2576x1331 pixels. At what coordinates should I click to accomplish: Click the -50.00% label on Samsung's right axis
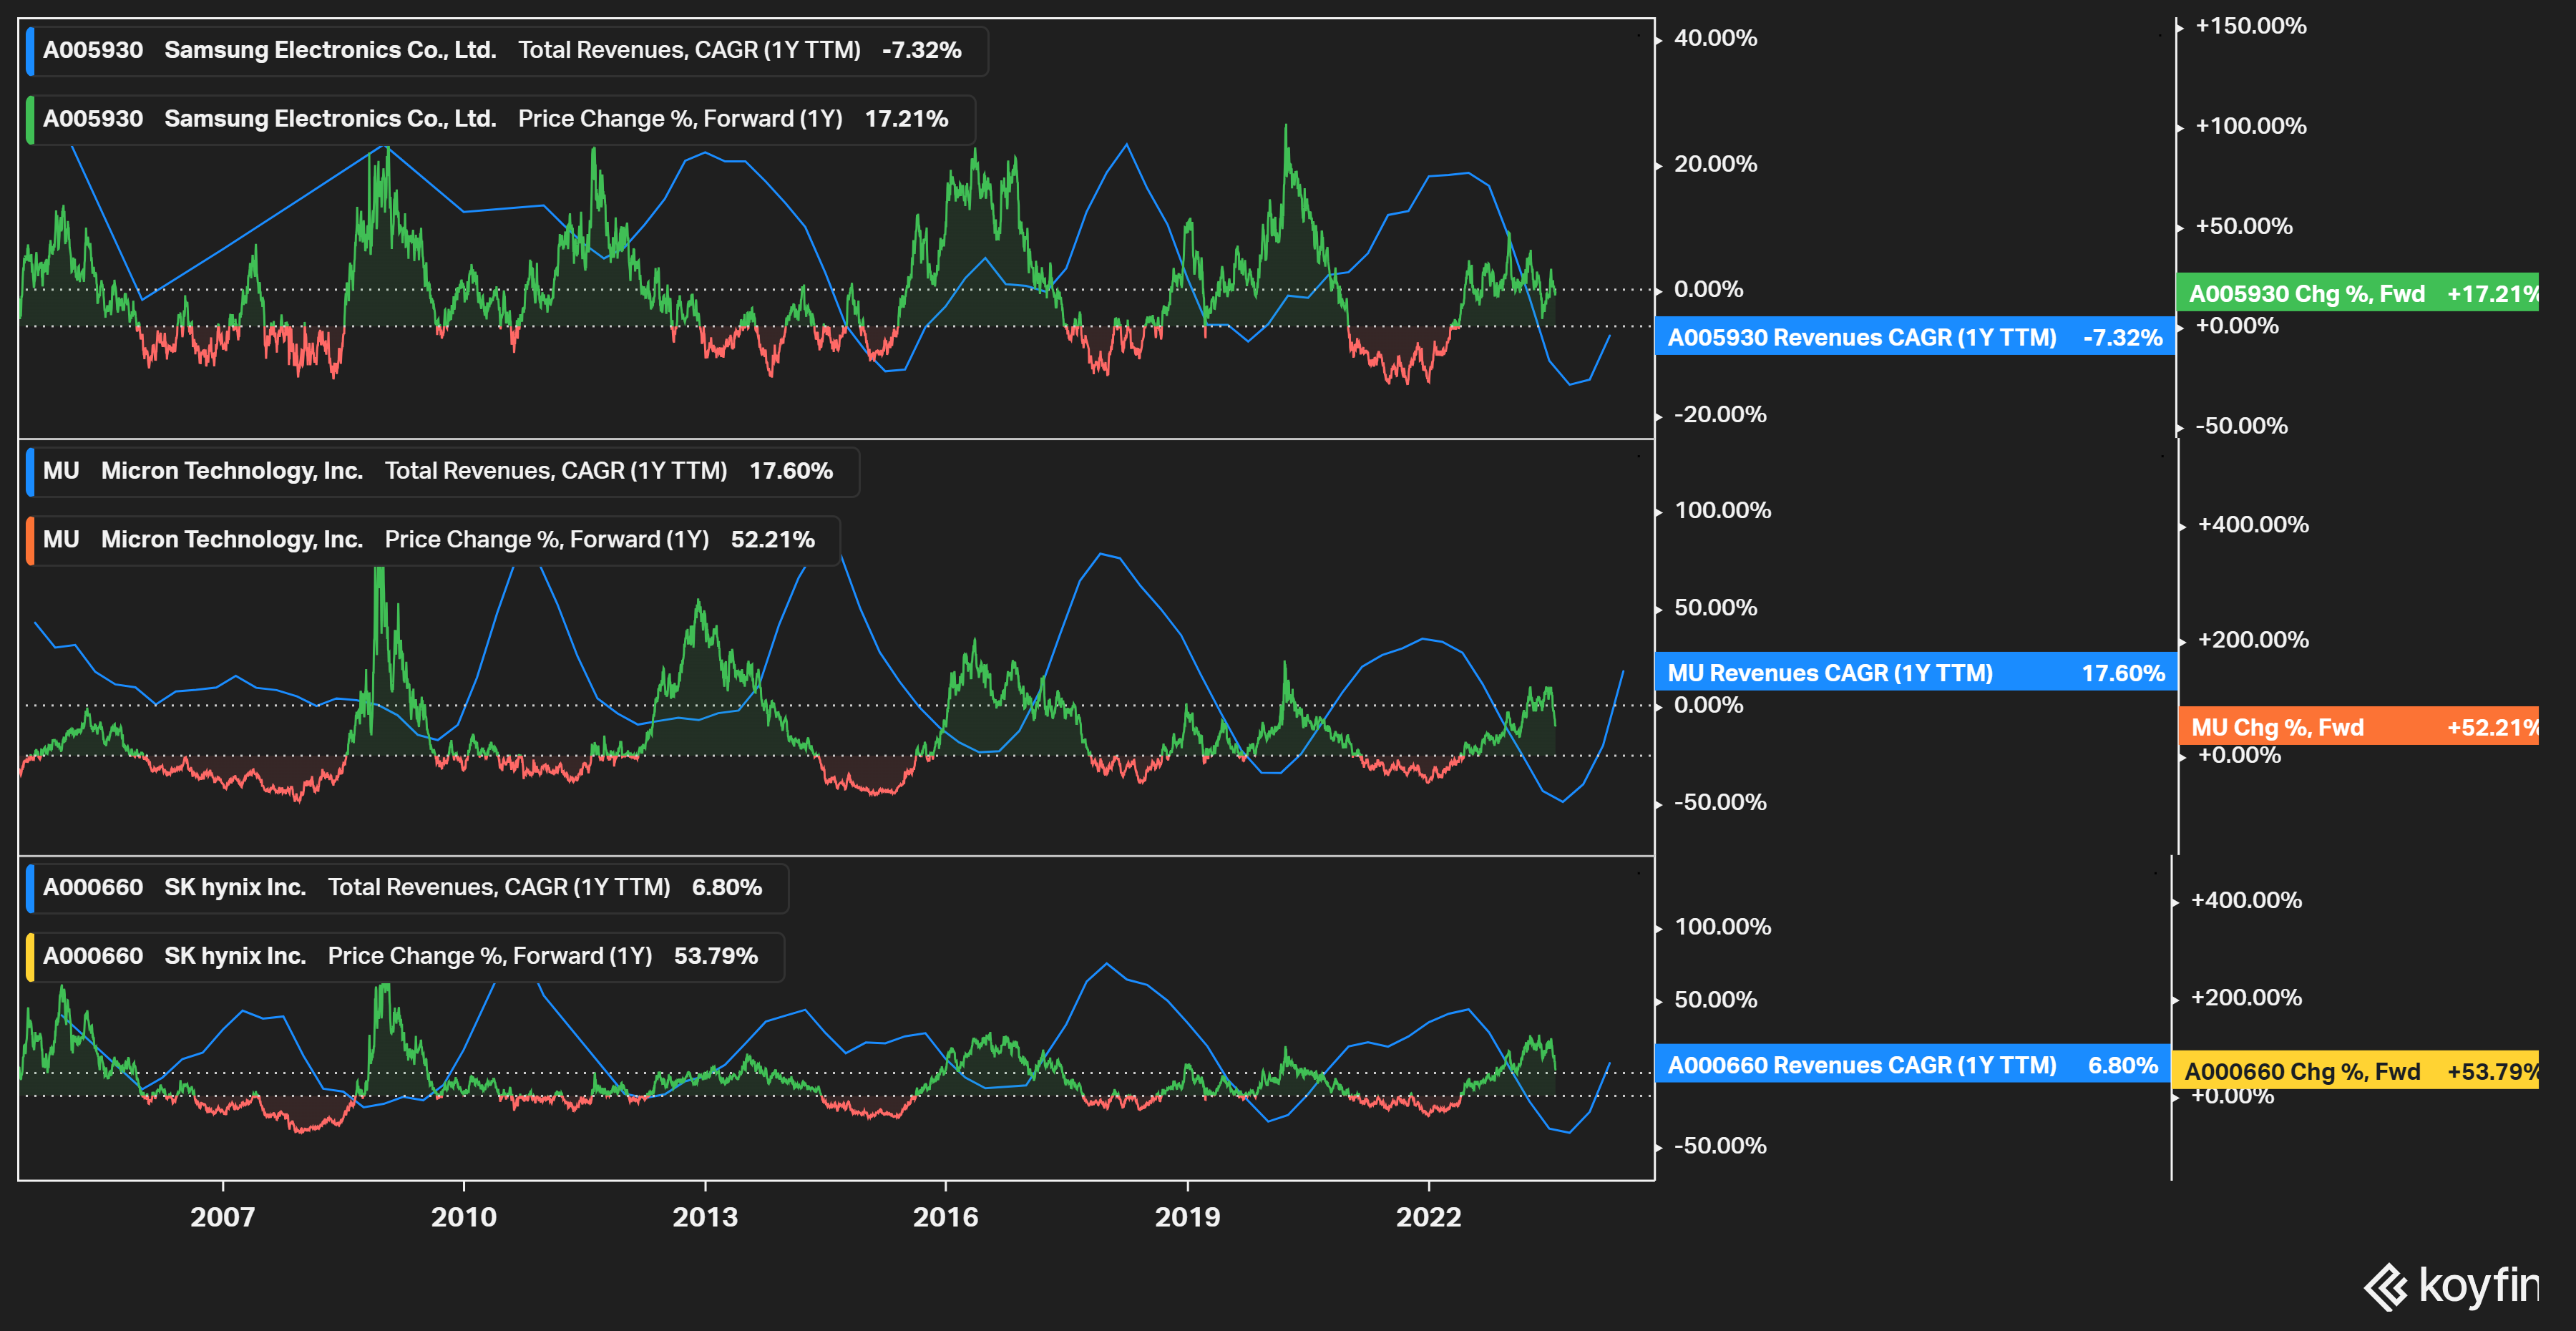click(2241, 426)
